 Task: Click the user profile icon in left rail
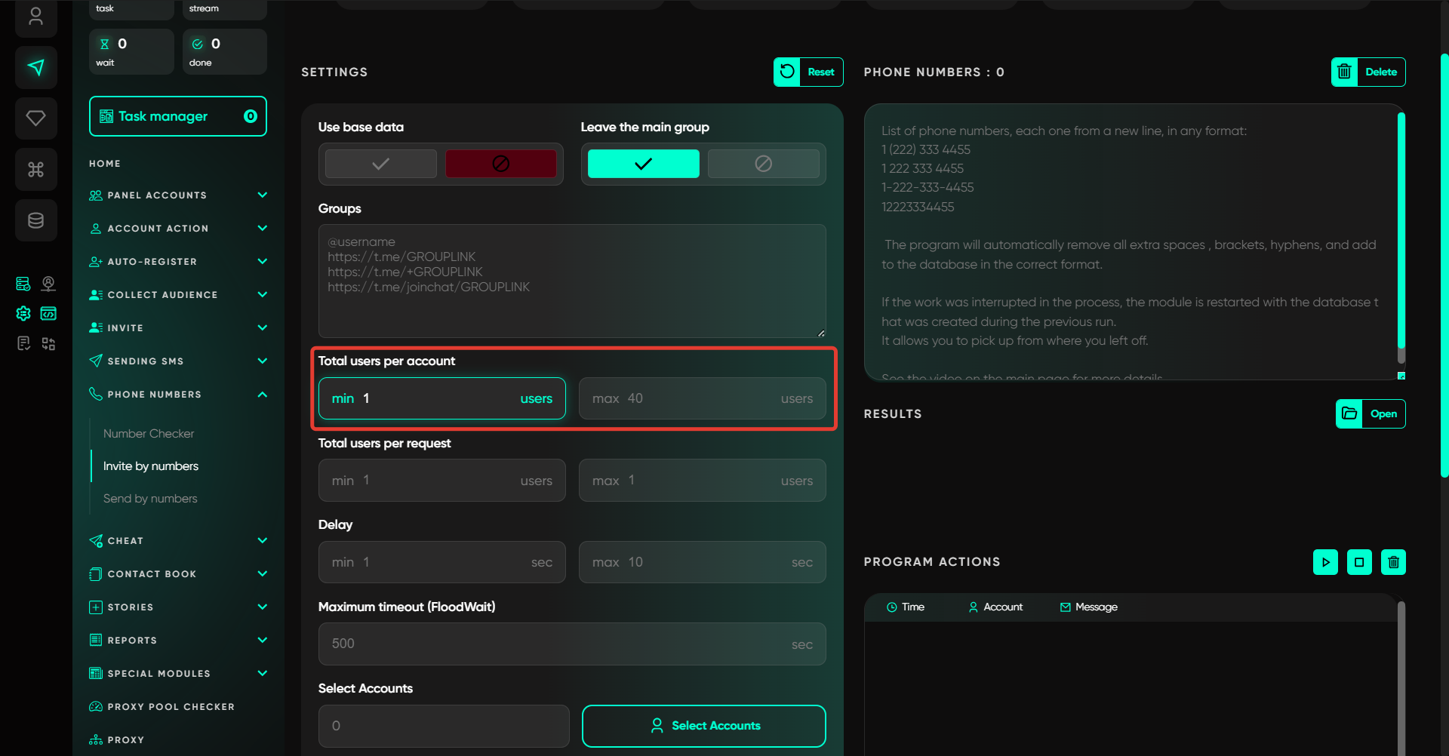pyautogui.click(x=35, y=17)
